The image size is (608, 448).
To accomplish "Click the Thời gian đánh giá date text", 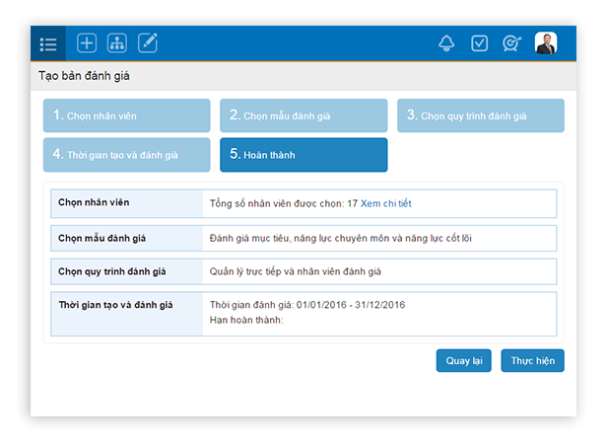I will tap(307, 304).
